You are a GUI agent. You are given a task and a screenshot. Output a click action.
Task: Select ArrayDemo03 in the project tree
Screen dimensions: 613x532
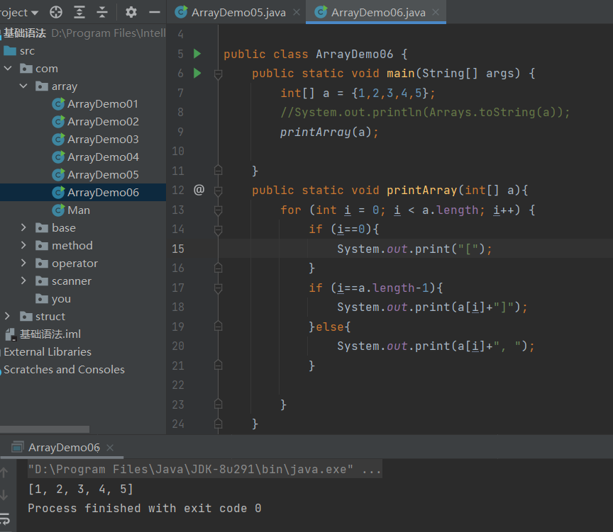(x=103, y=140)
